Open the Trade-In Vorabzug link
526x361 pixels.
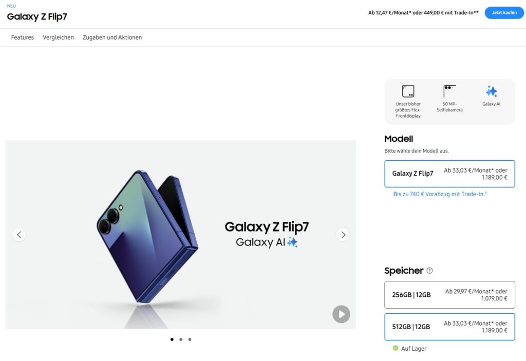(x=440, y=194)
